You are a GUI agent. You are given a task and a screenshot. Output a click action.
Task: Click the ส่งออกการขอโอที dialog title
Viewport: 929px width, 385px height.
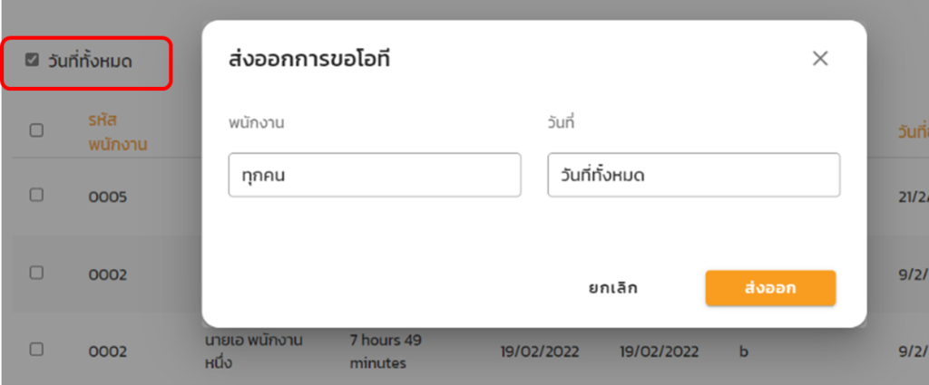pos(308,61)
